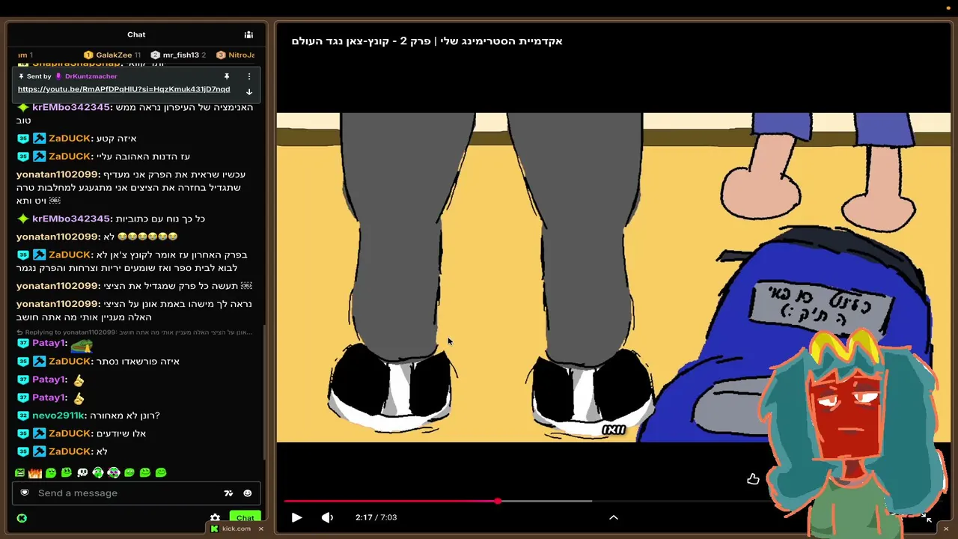This screenshot has width=958, height=539.
Task: Close the video panel with the X
Action: point(946,529)
